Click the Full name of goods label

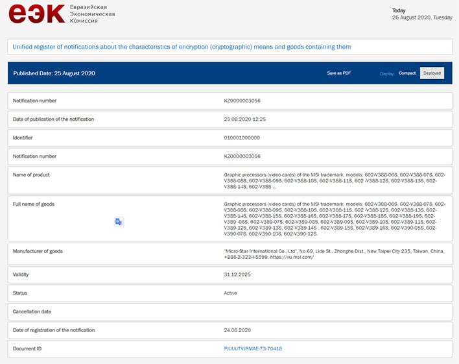click(34, 204)
